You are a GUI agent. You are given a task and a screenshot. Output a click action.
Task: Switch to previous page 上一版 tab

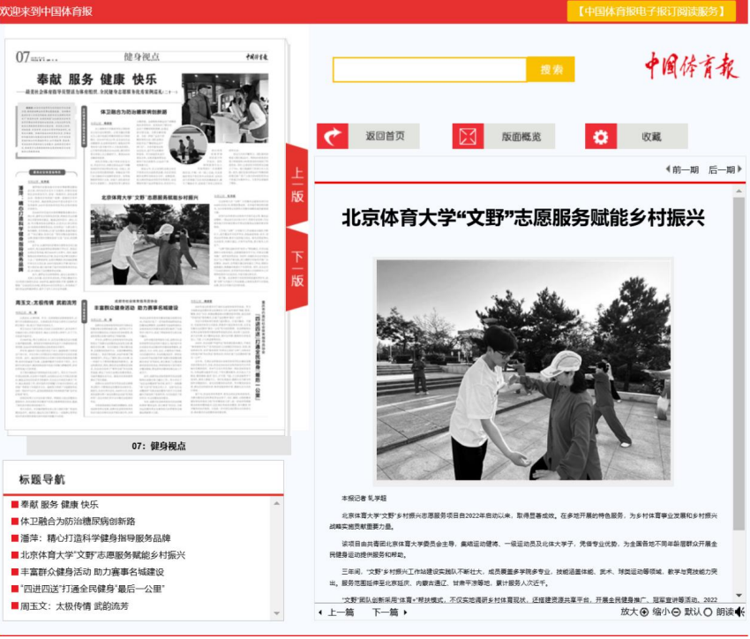[x=297, y=184]
